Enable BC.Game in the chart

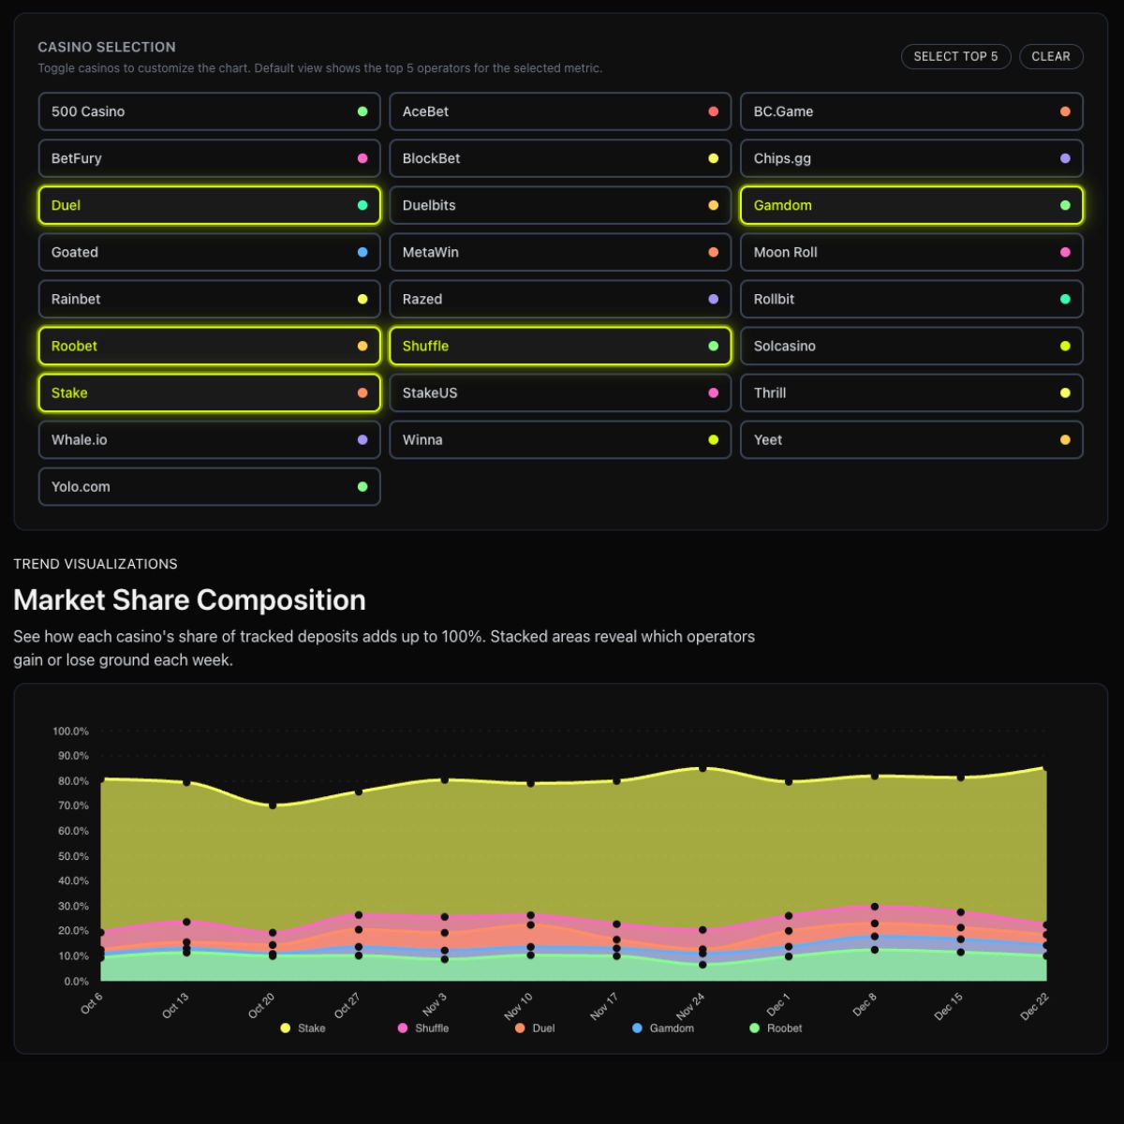pyautogui.click(x=911, y=111)
